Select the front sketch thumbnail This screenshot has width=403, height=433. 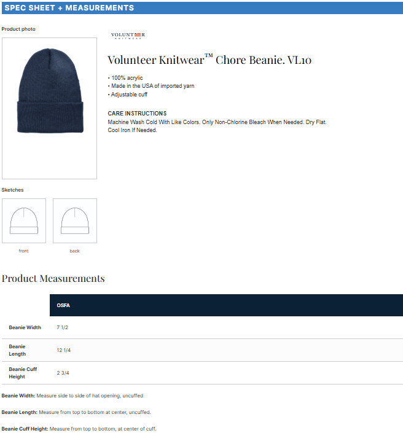[24, 220]
